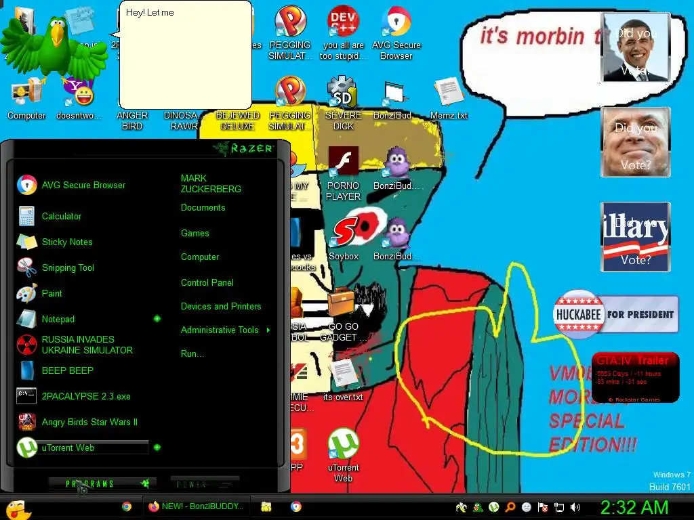The image size is (694, 520).
Task: Click the green parrot desktop assistant
Action: [x=53, y=49]
